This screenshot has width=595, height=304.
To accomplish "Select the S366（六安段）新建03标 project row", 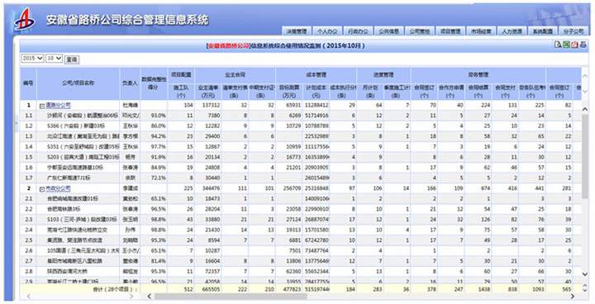I will tap(301, 126).
